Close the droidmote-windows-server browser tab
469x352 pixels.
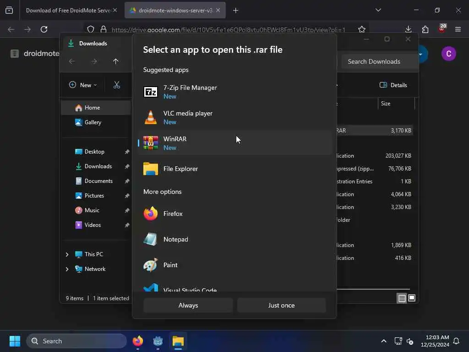click(x=218, y=11)
